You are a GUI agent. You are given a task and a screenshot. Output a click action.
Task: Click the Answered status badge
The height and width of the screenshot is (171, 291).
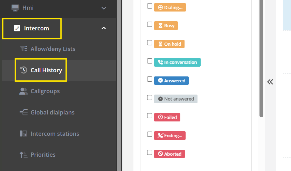pos(172,81)
